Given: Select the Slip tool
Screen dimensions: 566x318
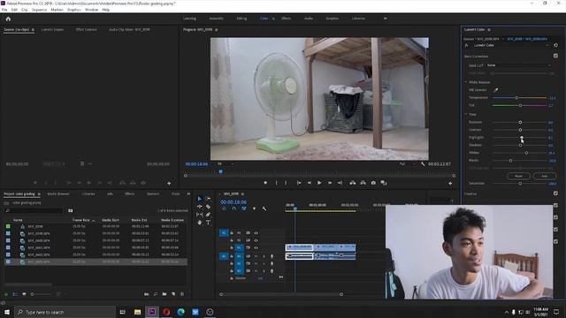Looking at the screenshot, I should click(199, 215).
